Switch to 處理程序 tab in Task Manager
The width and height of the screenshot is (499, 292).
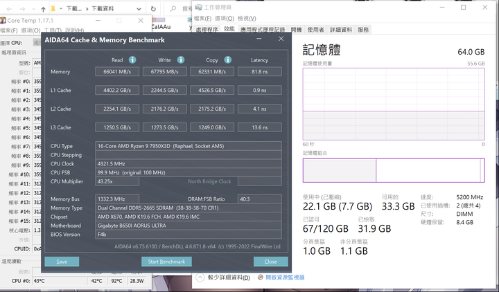pos(207,30)
